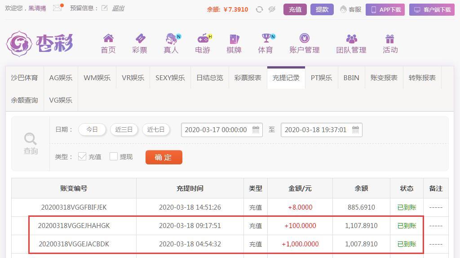The height and width of the screenshot is (258, 460).
Task: Click record number 20200318VGGEJACBDK
Action: tap(74, 244)
